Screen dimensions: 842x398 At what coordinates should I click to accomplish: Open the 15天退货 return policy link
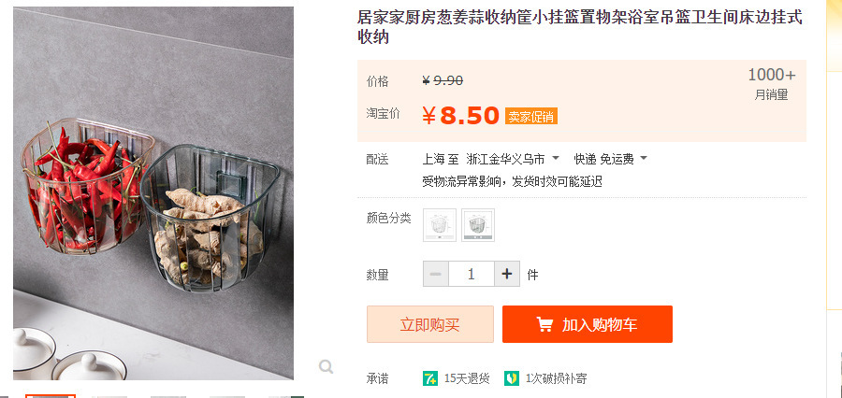pos(467,378)
